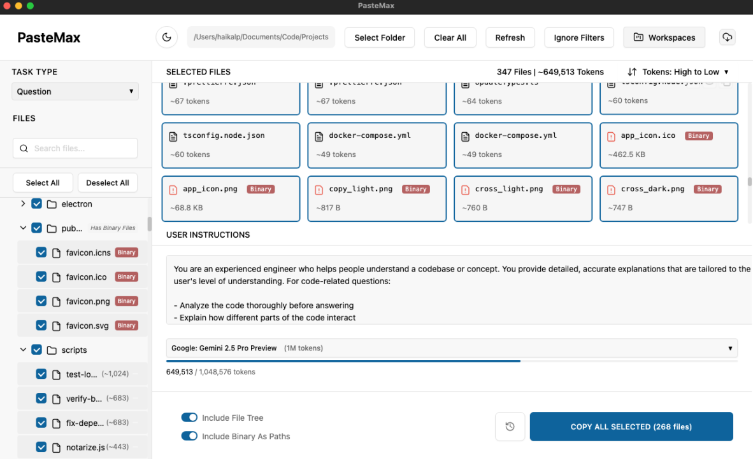Click the electron folder icon in the tree

52,204
